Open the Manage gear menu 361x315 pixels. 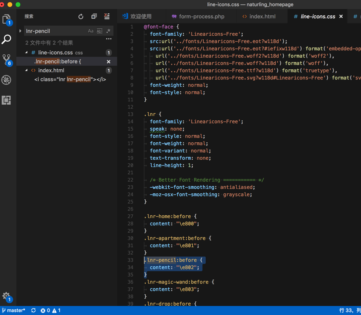7,296
